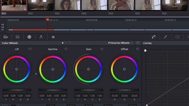The width and height of the screenshot is (189, 106).
Task: Select the Offset G value field
Action: (x=124, y=96)
